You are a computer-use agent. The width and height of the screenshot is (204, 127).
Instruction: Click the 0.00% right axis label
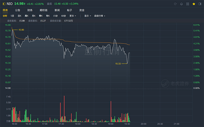[196, 88]
